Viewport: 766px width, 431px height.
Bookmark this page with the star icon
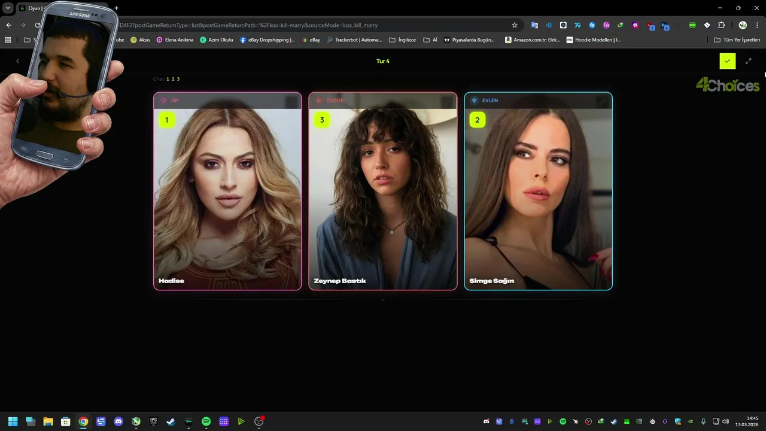coord(514,25)
